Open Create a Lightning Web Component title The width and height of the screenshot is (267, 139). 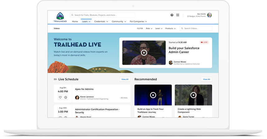tap(189, 111)
